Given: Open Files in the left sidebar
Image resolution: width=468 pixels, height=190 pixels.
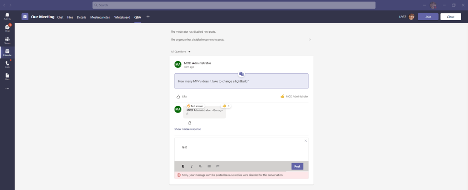Looking at the screenshot, I should coord(7,76).
